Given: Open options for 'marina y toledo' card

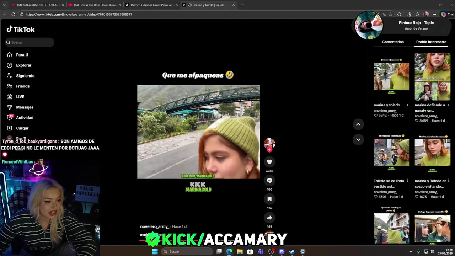Looking at the screenshot, I should [x=407, y=105].
